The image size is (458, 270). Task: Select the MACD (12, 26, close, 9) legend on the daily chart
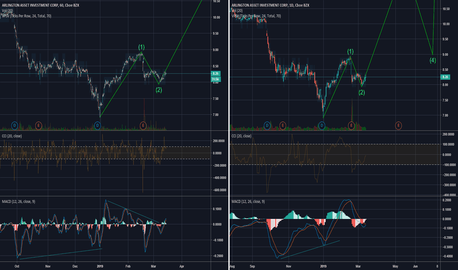click(x=248, y=202)
